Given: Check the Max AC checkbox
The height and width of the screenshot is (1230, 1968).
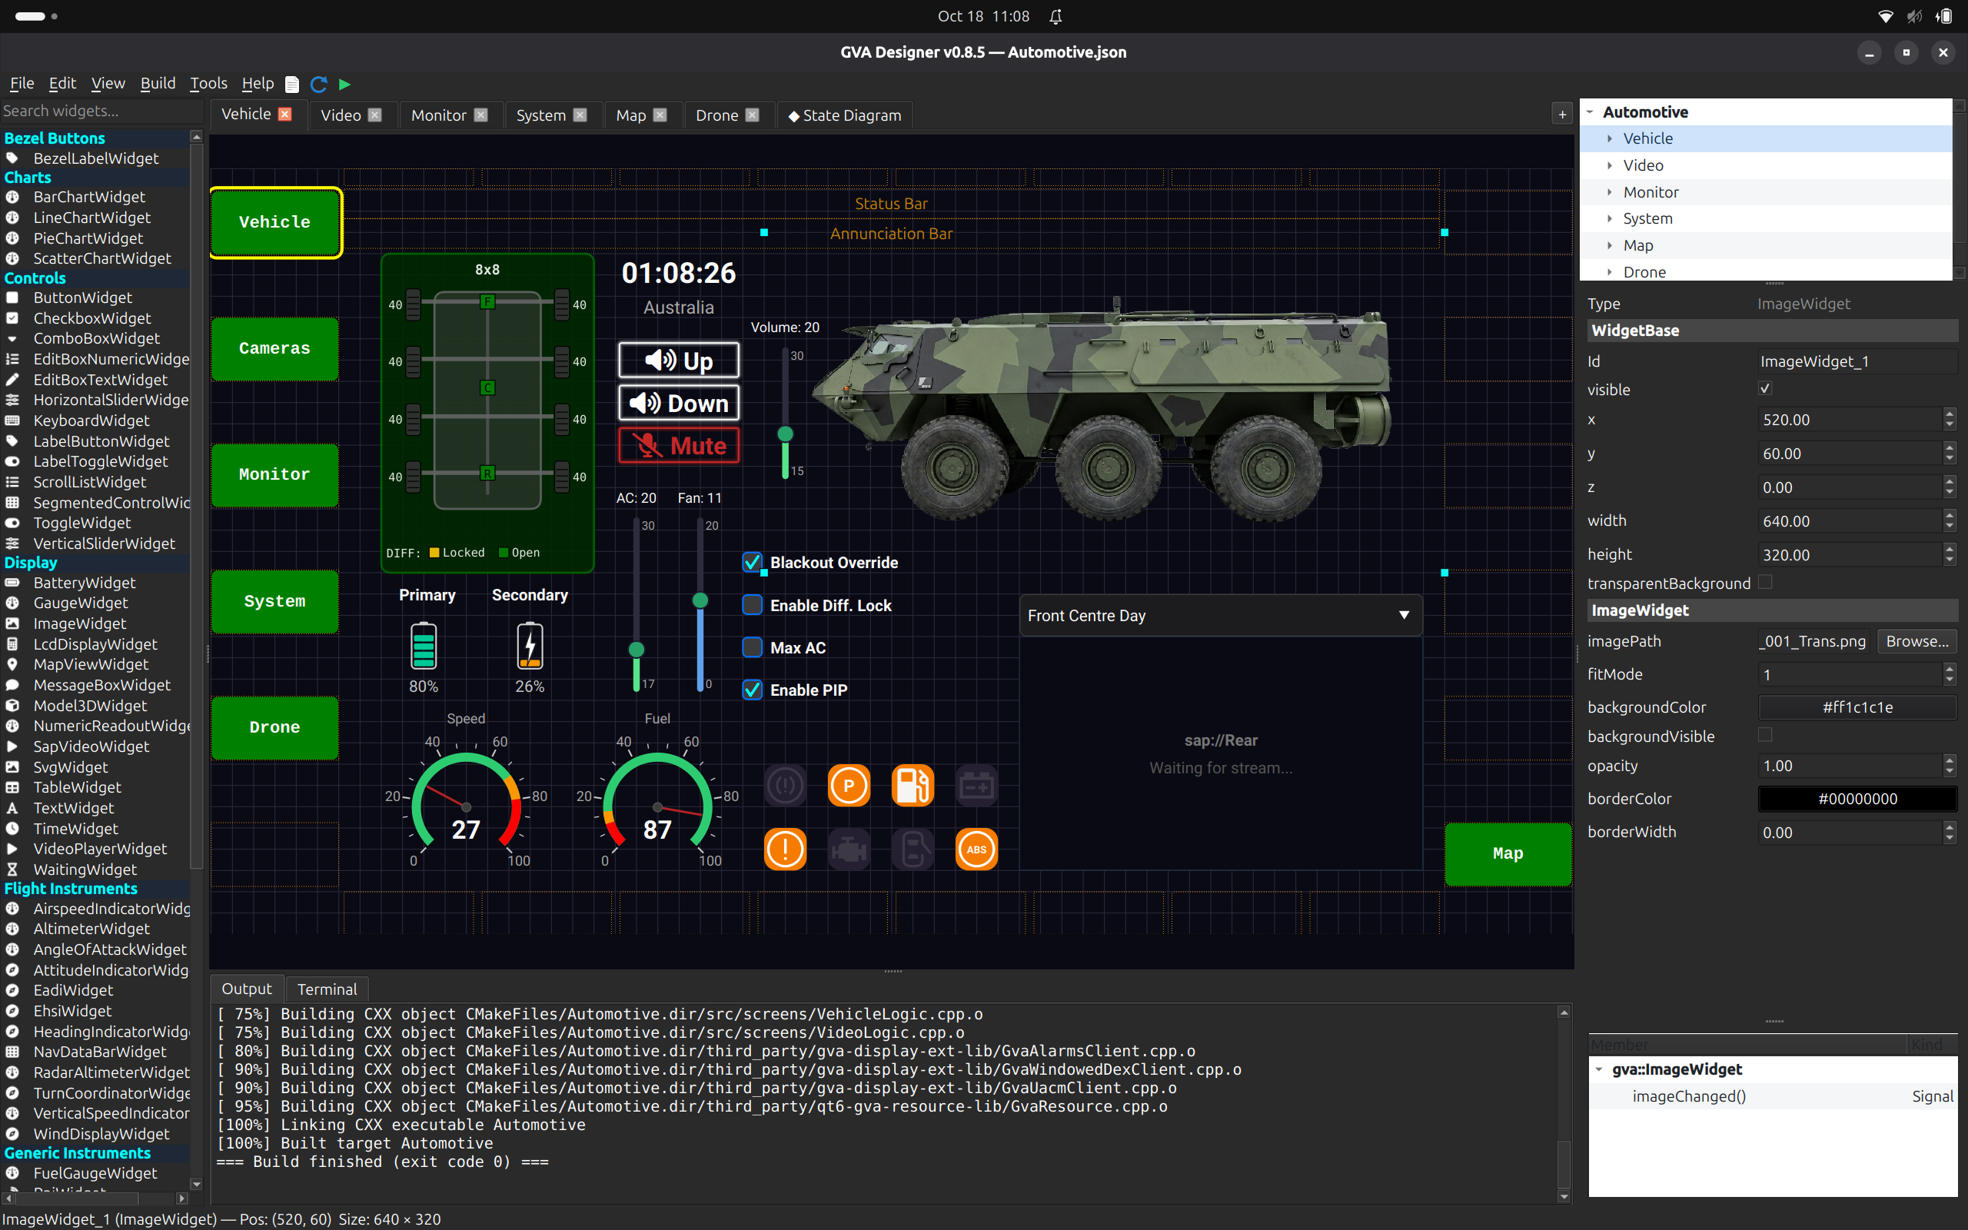Looking at the screenshot, I should [x=753, y=647].
